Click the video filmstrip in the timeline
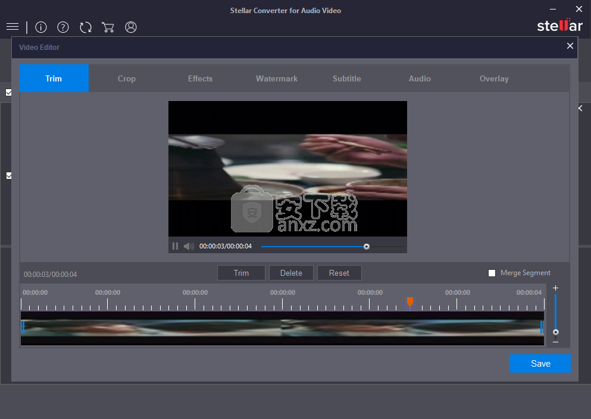Image resolution: width=591 pixels, height=419 pixels. (282, 328)
